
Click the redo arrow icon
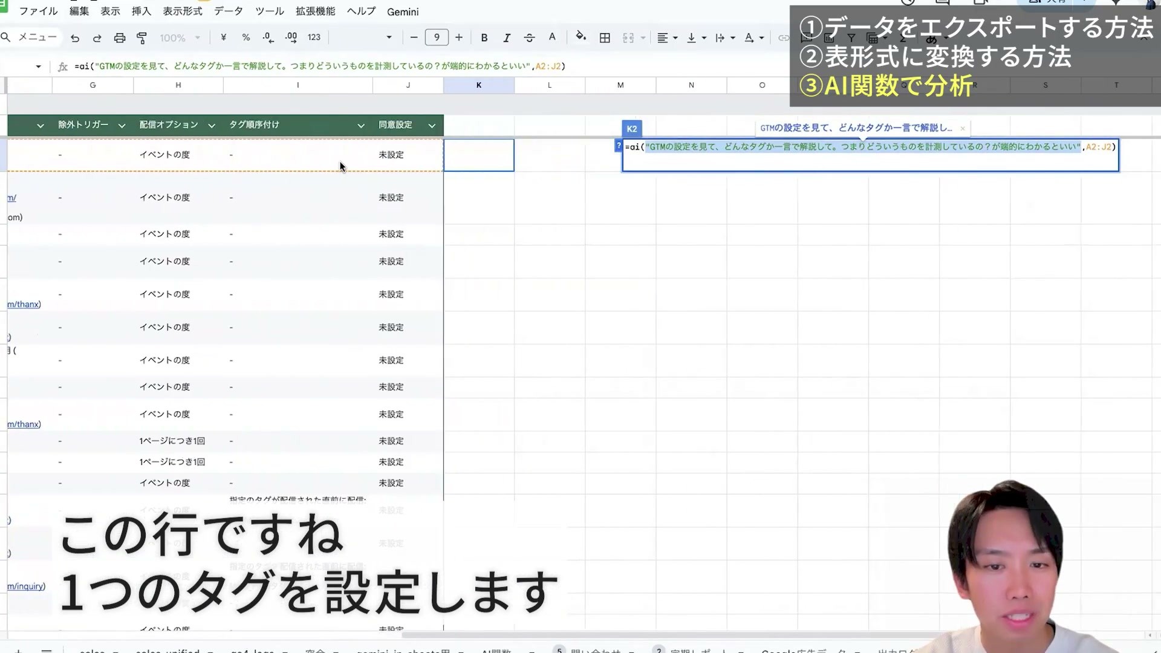(97, 38)
